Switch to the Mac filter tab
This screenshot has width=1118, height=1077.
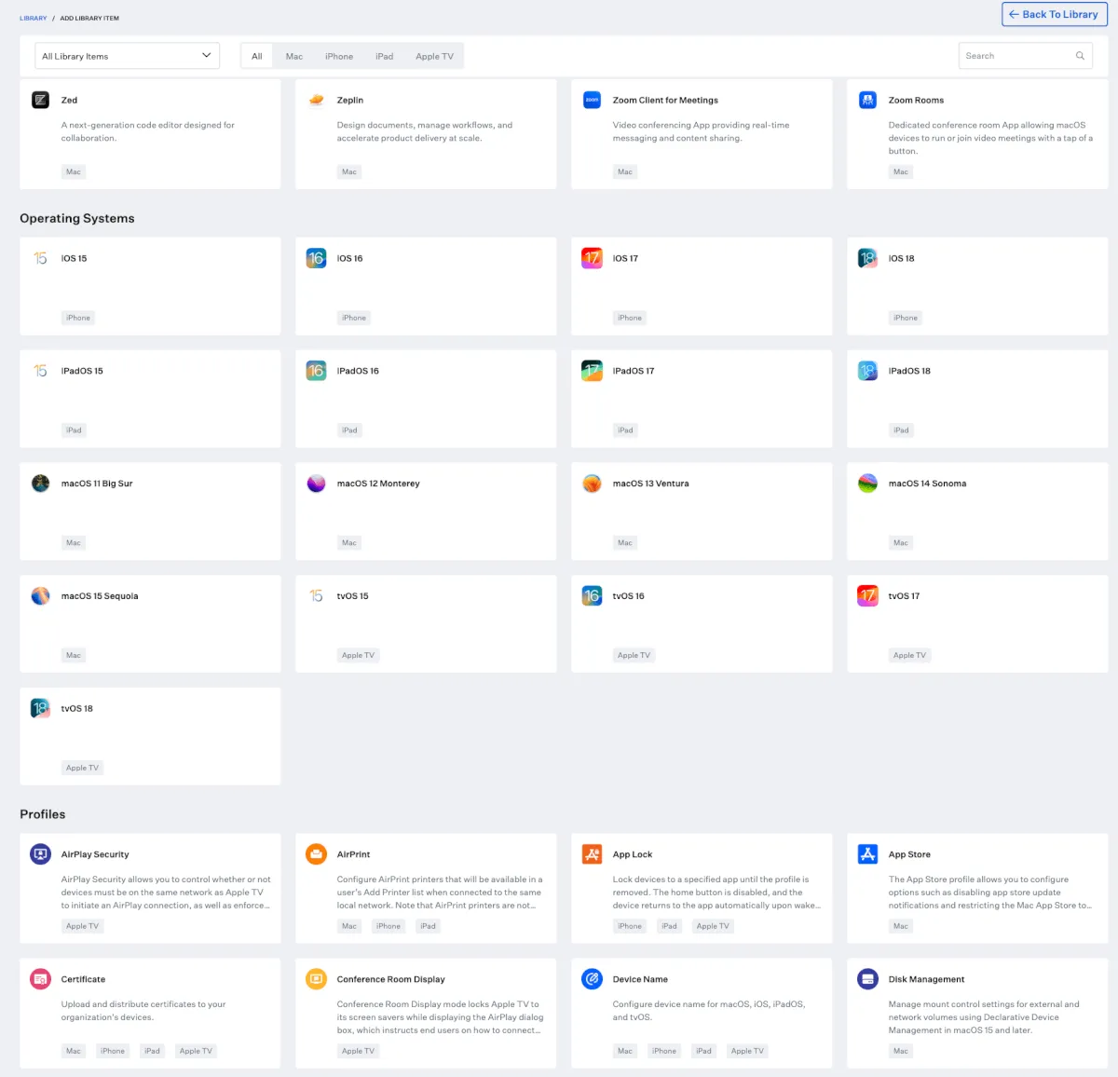294,56
